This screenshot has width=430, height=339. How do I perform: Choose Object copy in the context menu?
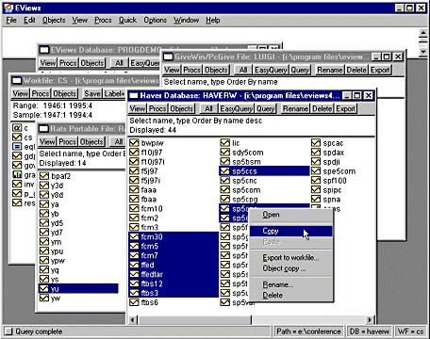(x=291, y=268)
